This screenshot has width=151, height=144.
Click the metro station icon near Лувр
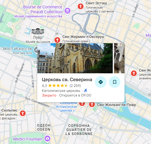(x=57, y=34)
